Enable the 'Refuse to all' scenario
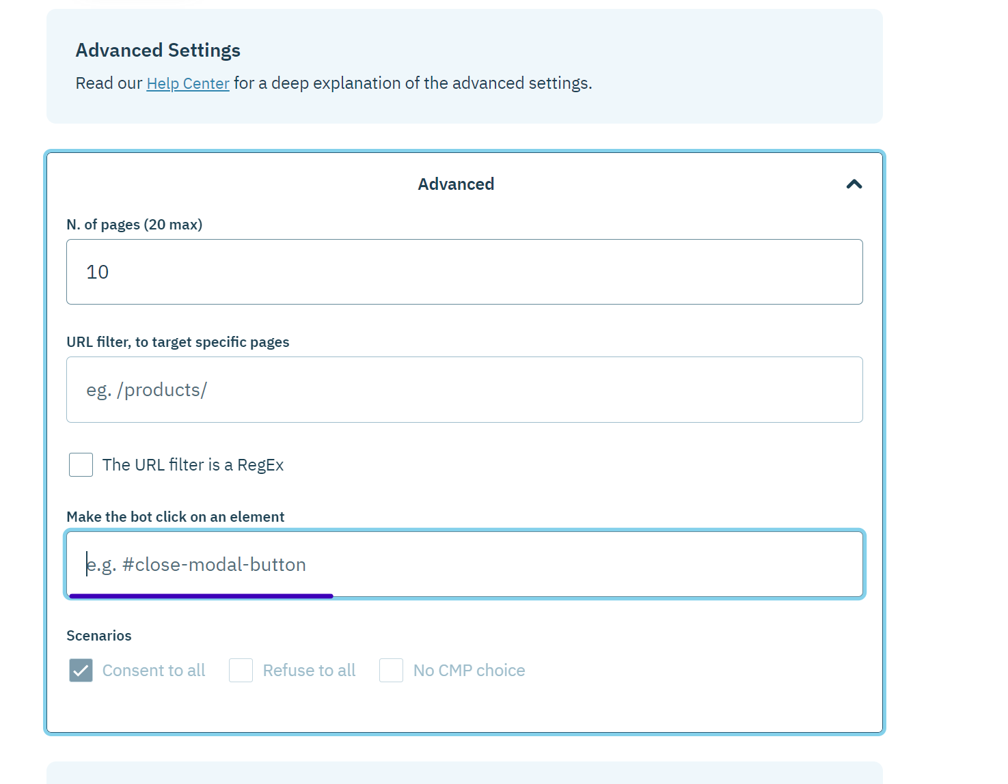 (x=241, y=670)
